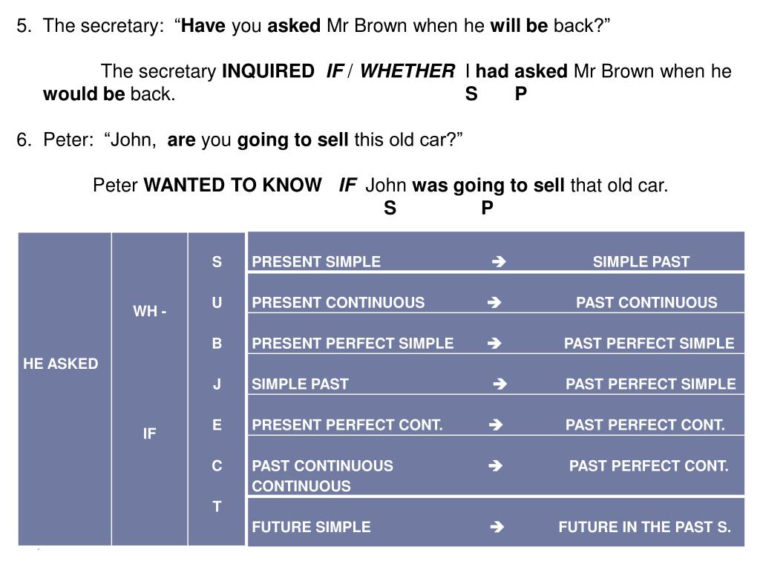Click the SIMPLE PAST result in the first row
Screen dimensions: 760x570
[641, 262]
